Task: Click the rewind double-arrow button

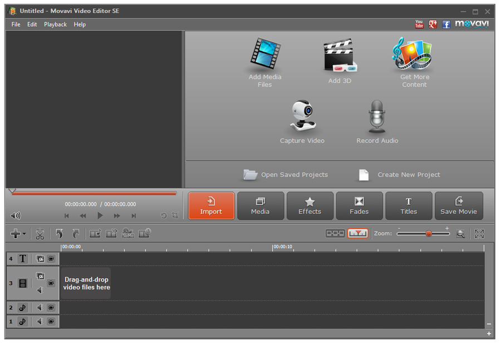Action: 83,216
